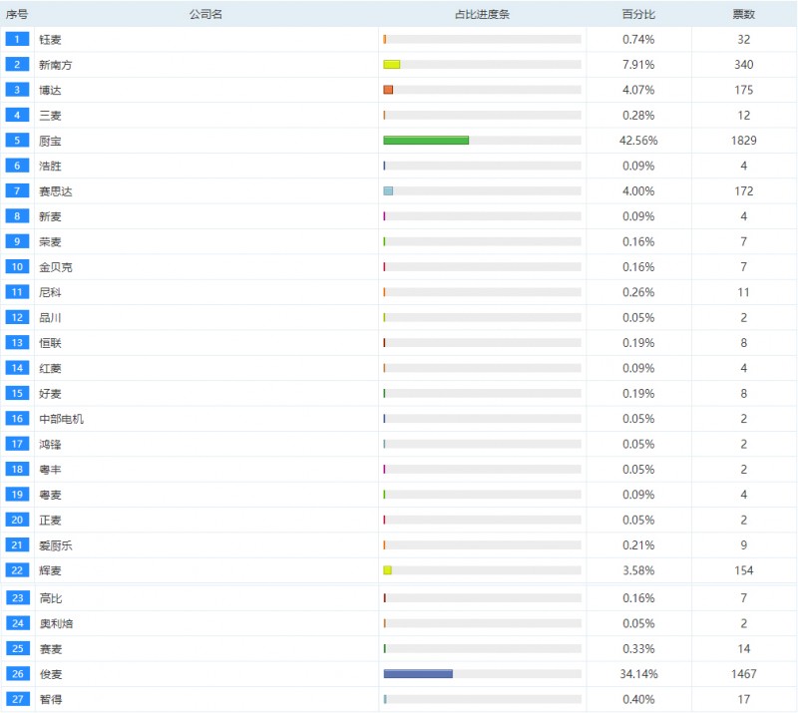Click company name 新麦
Image resolution: width=798 pixels, height=713 pixels.
tap(50, 216)
